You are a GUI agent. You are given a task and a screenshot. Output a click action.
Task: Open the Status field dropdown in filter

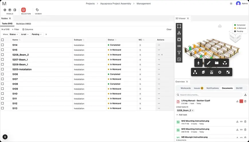point(14,34)
